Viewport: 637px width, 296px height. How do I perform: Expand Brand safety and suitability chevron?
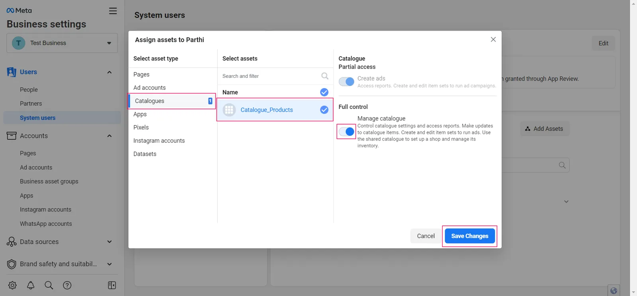[109, 264]
